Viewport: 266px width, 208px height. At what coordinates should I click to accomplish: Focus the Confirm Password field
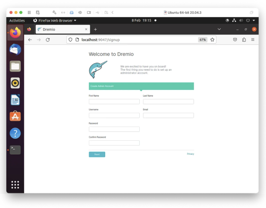[114, 143]
